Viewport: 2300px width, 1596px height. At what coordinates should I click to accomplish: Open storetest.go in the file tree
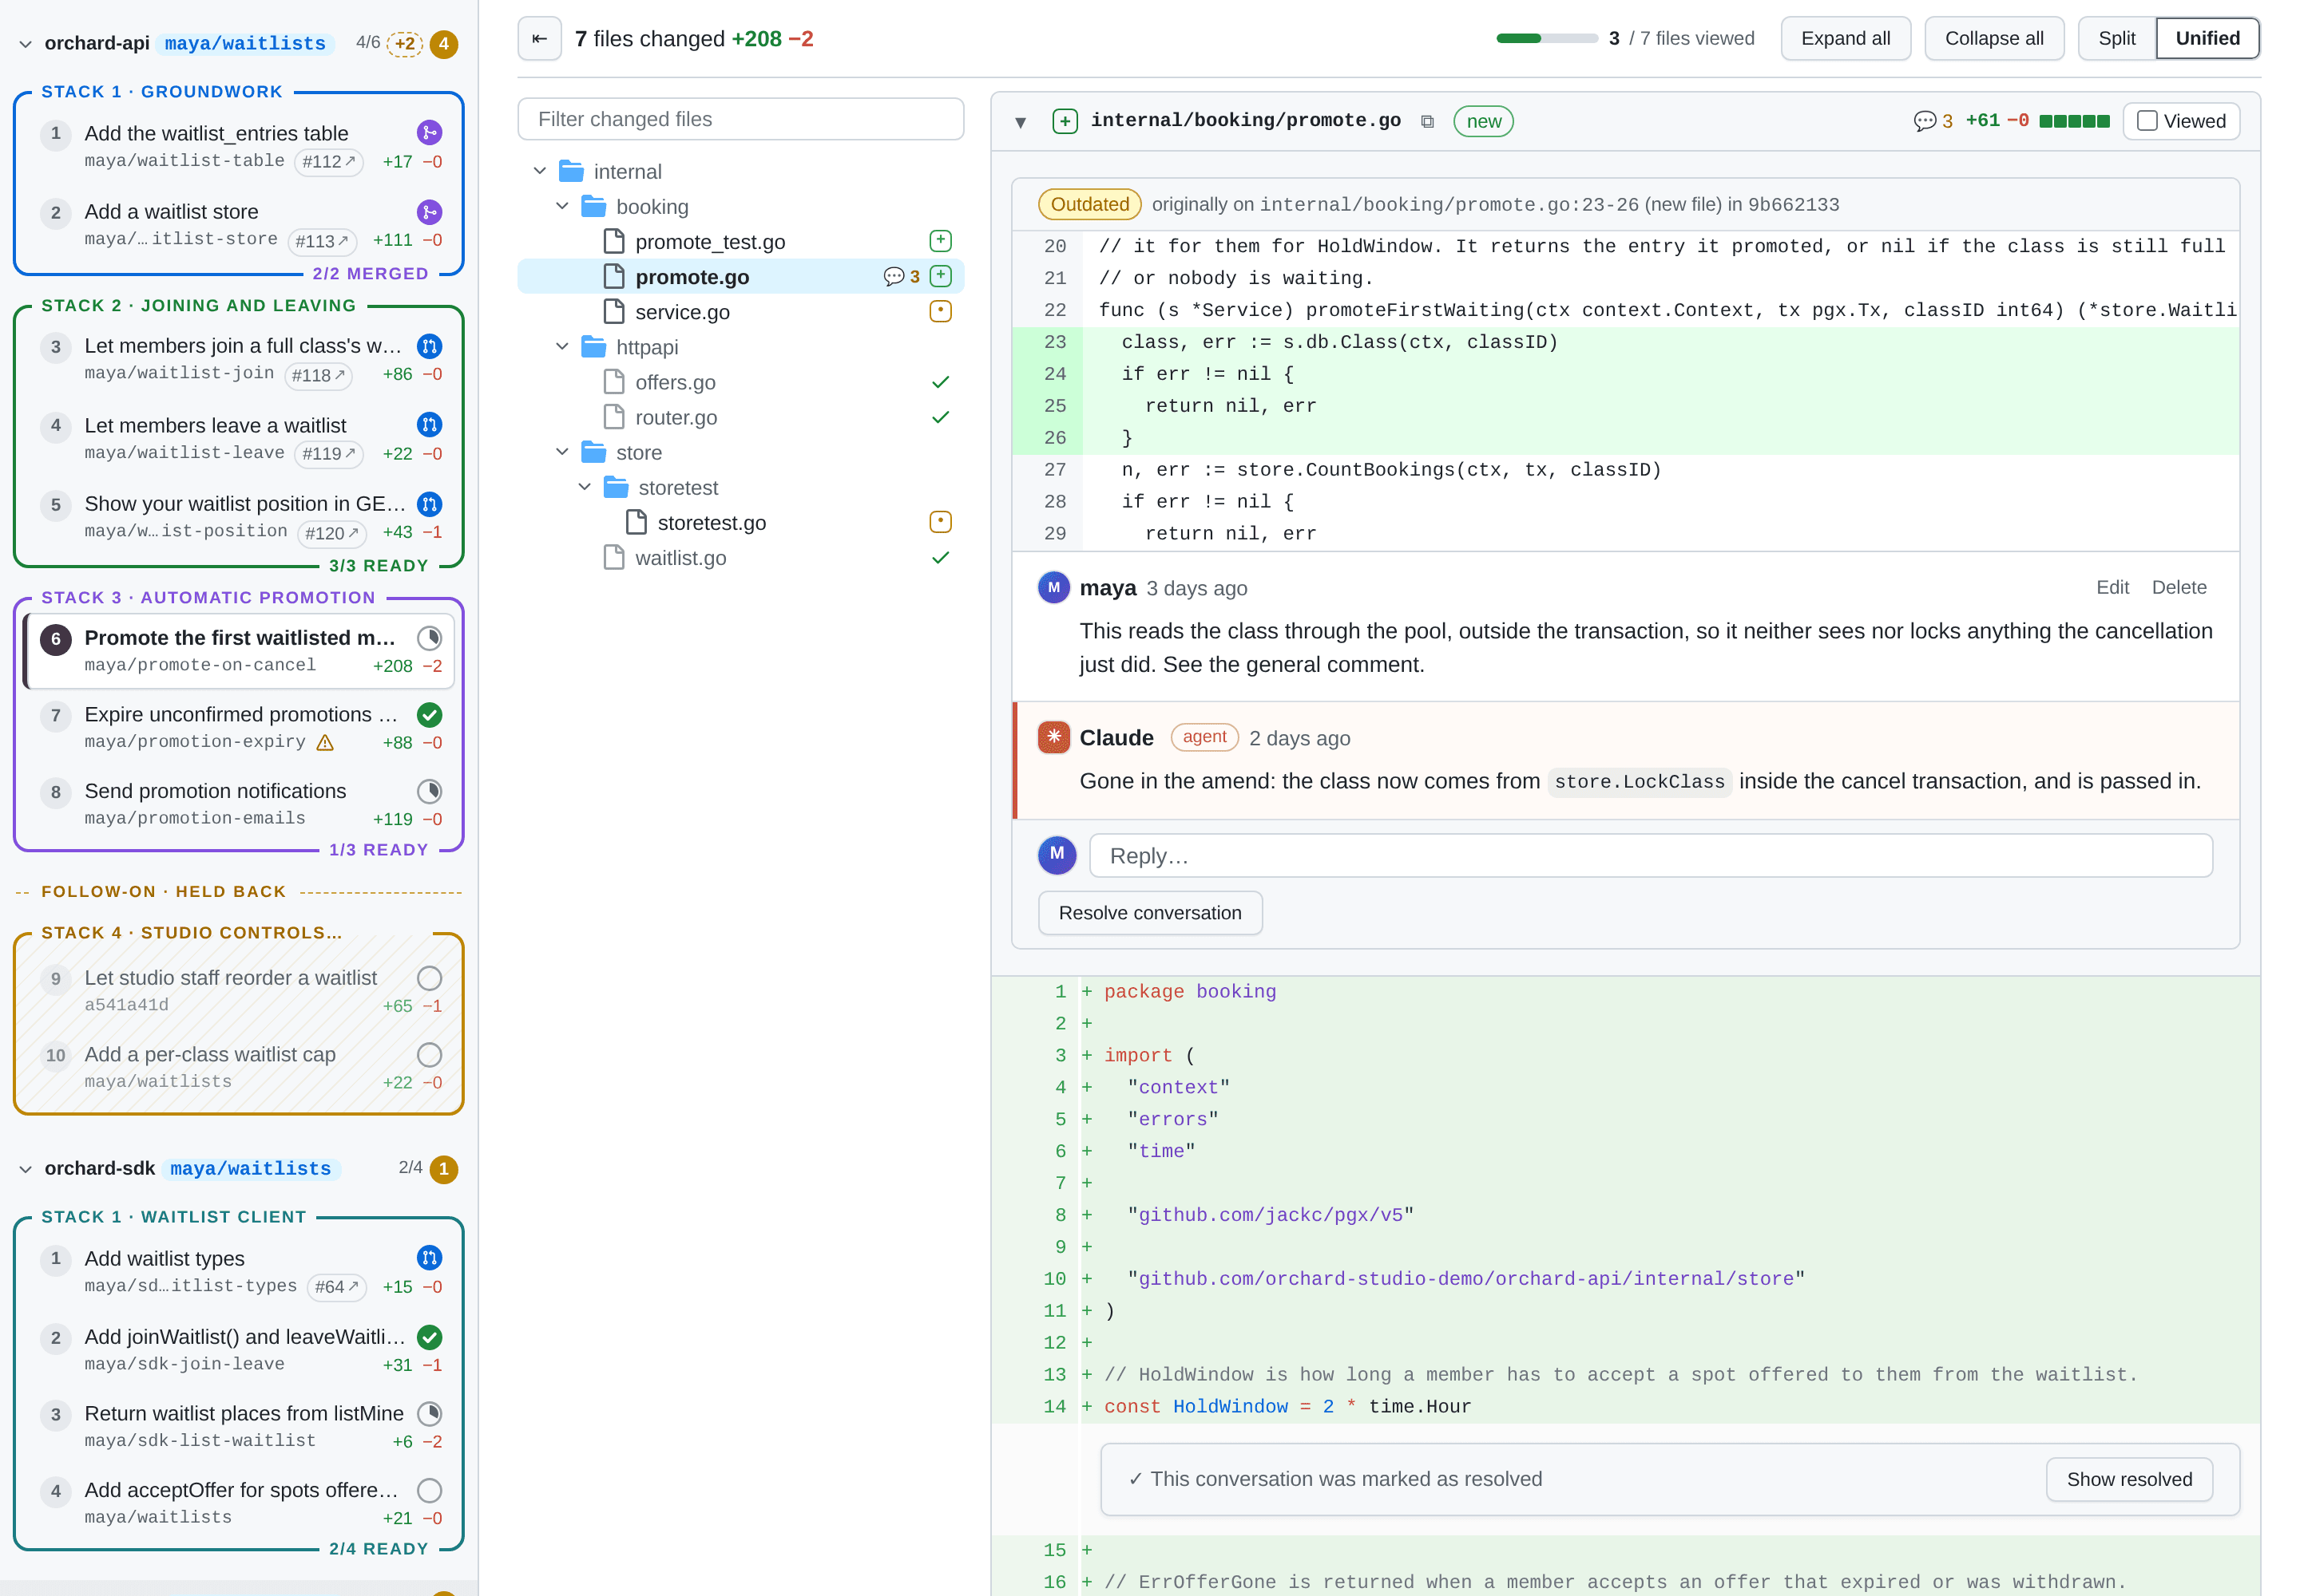740,523
